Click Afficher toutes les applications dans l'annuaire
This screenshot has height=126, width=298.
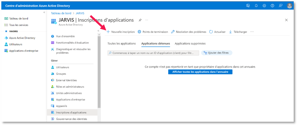coord(200,72)
